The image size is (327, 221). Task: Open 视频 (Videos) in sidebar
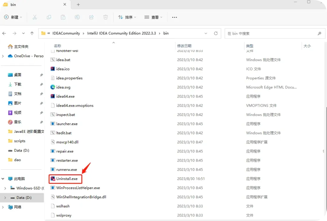point(15,112)
